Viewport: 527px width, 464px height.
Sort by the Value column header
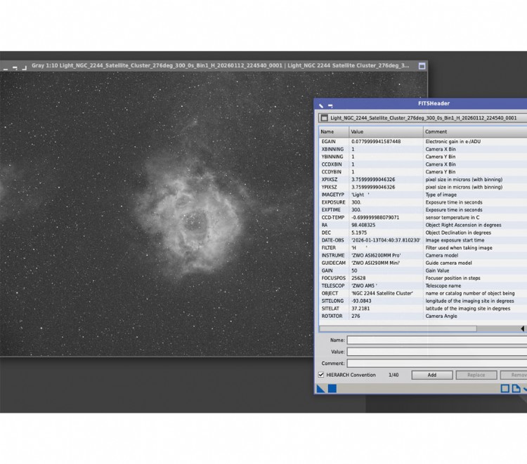click(x=386, y=131)
